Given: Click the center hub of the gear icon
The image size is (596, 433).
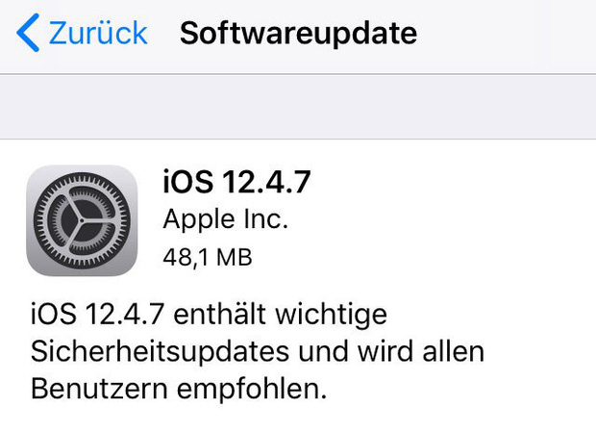Looking at the screenshot, I should [x=82, y=220].
